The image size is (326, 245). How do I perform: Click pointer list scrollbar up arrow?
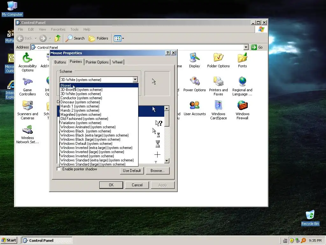click(167, 108)
